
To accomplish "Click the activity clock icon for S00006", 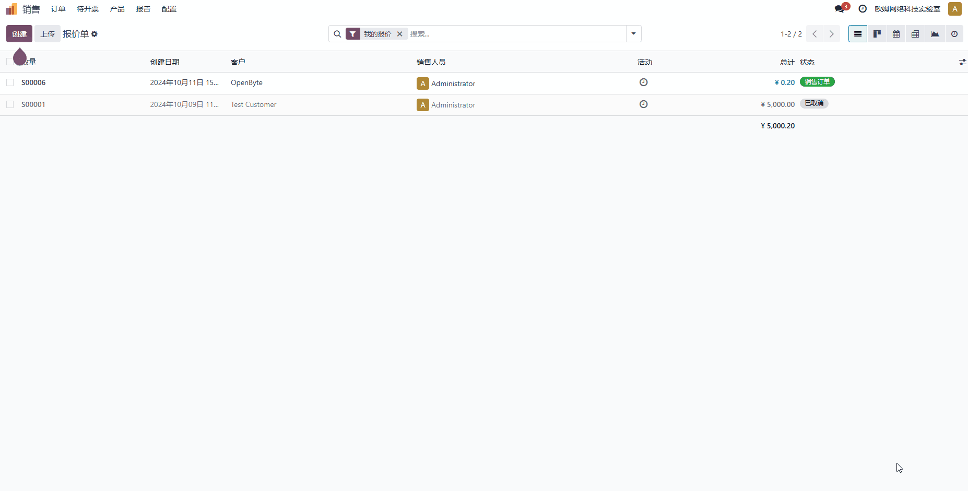I will point(644,82).
